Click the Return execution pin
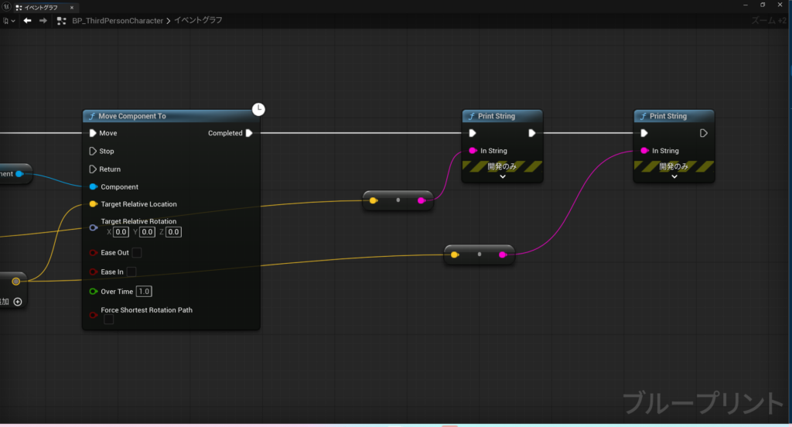 pyautogui.click(x=93, y=169)
